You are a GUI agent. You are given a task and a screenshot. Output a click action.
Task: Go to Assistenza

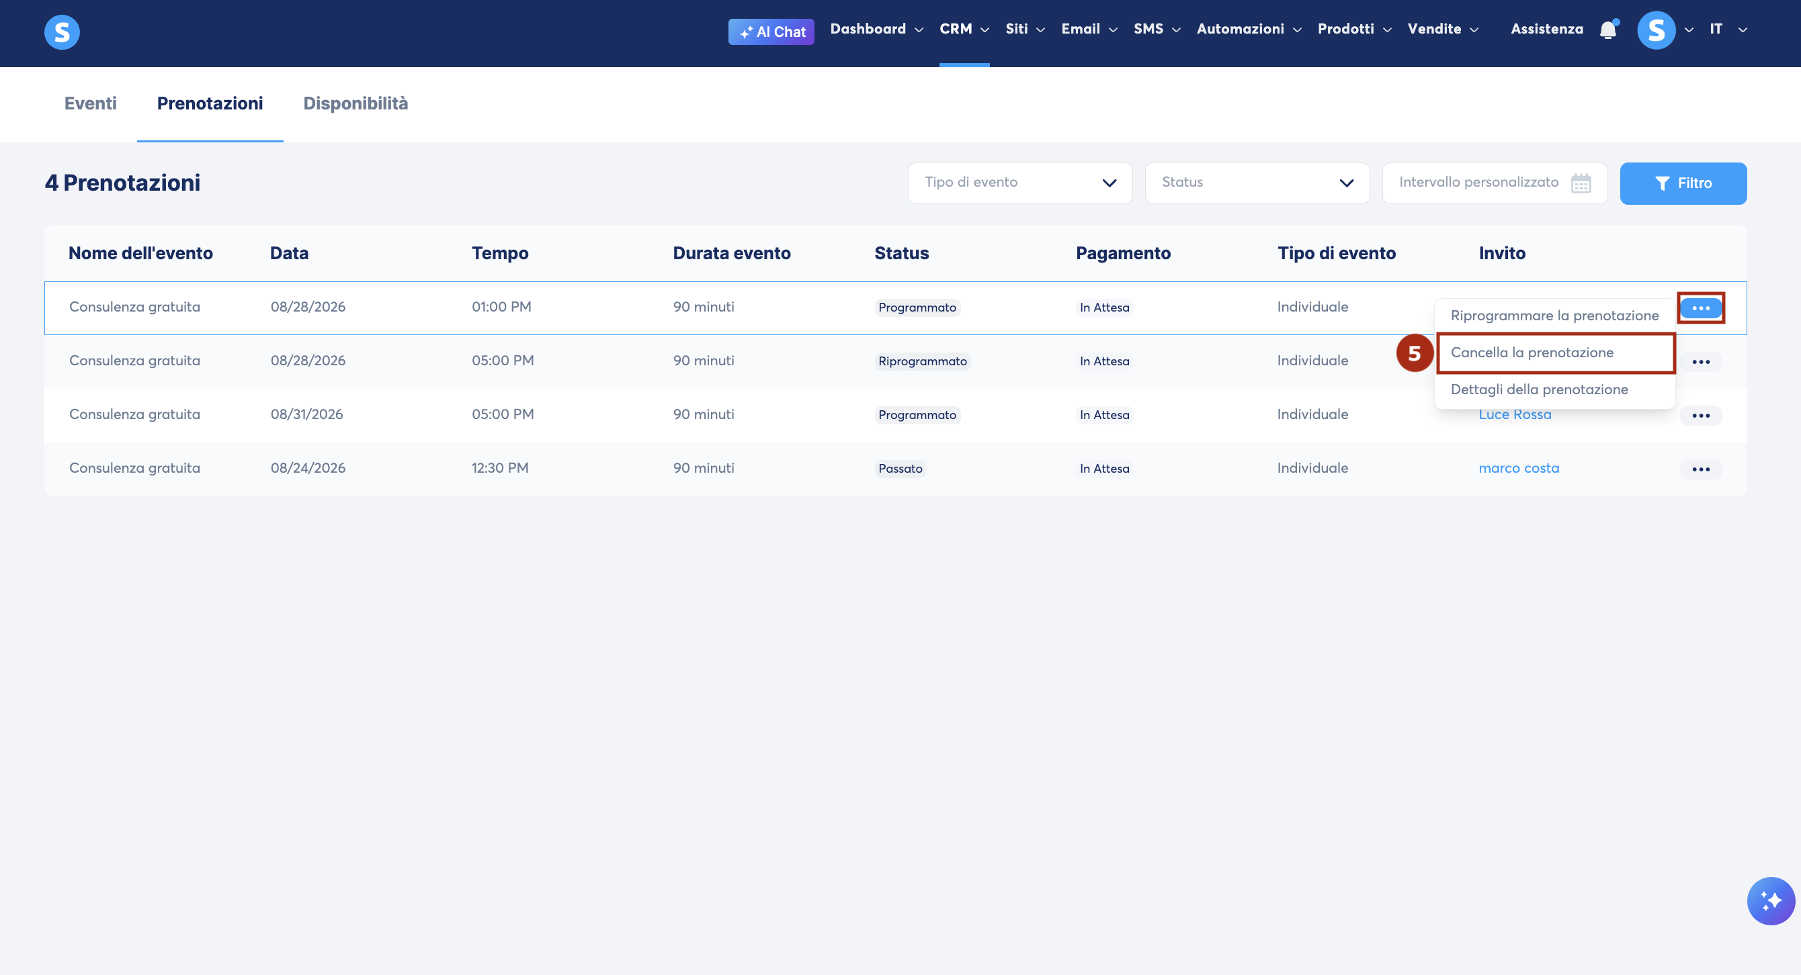(1546, 29)
